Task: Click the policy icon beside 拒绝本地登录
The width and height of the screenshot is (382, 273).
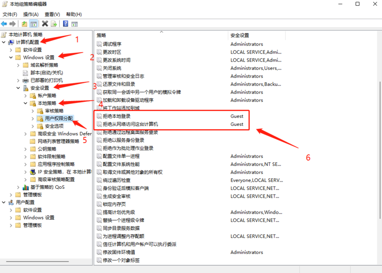Action: click(x=99, y=116)
